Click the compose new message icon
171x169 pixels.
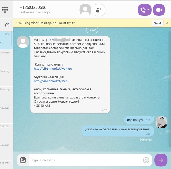coord(7,25)
